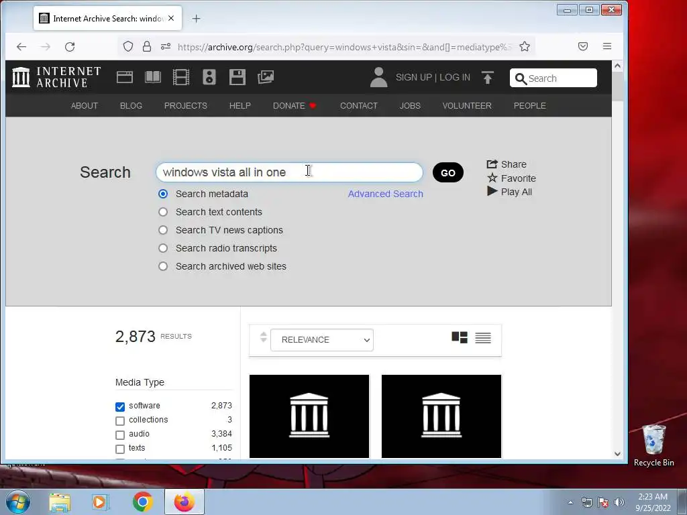This screenshot has height=515, width=687.
Task: Click SIGN UP link
Action: (x=413, y=77)
